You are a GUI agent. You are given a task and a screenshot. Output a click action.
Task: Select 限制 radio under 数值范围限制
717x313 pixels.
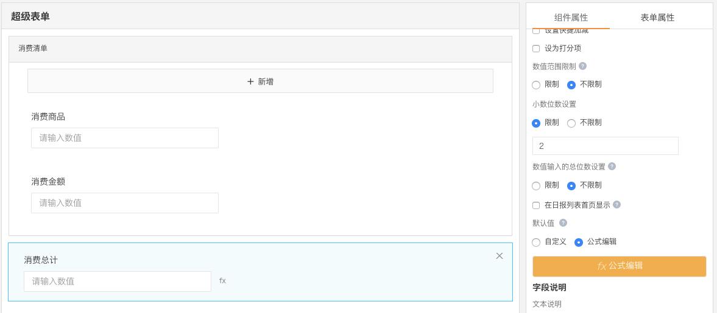tap(536, 85)
